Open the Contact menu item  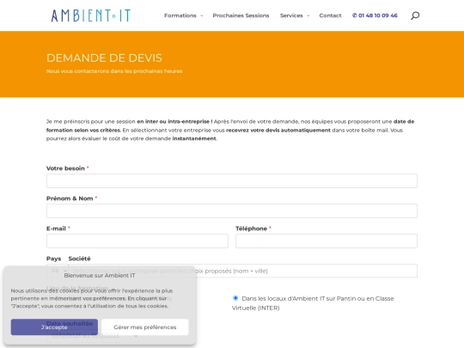click(x=330, y=15)
